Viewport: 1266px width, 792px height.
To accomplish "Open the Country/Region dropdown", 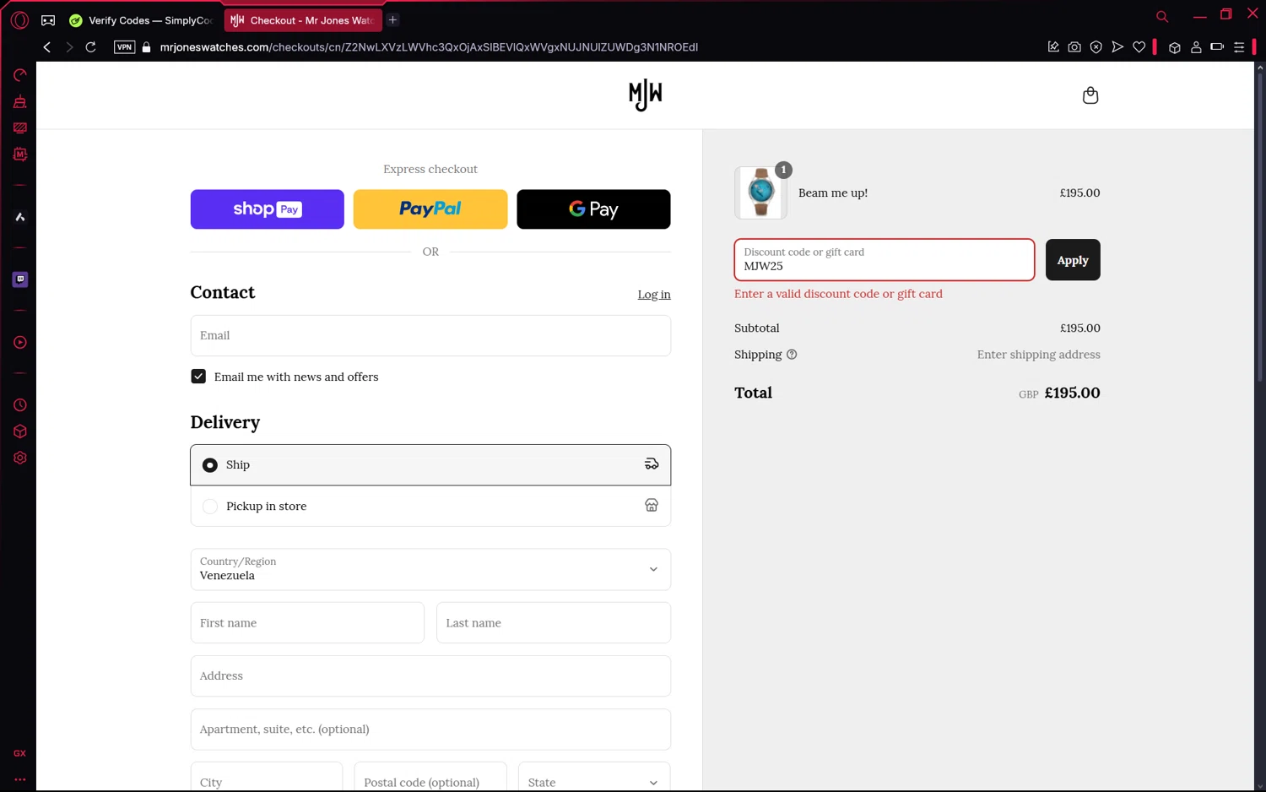I will coord(430,570).
